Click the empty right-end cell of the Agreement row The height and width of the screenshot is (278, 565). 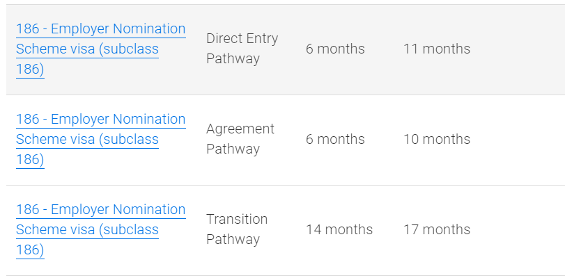coord(523,139)
